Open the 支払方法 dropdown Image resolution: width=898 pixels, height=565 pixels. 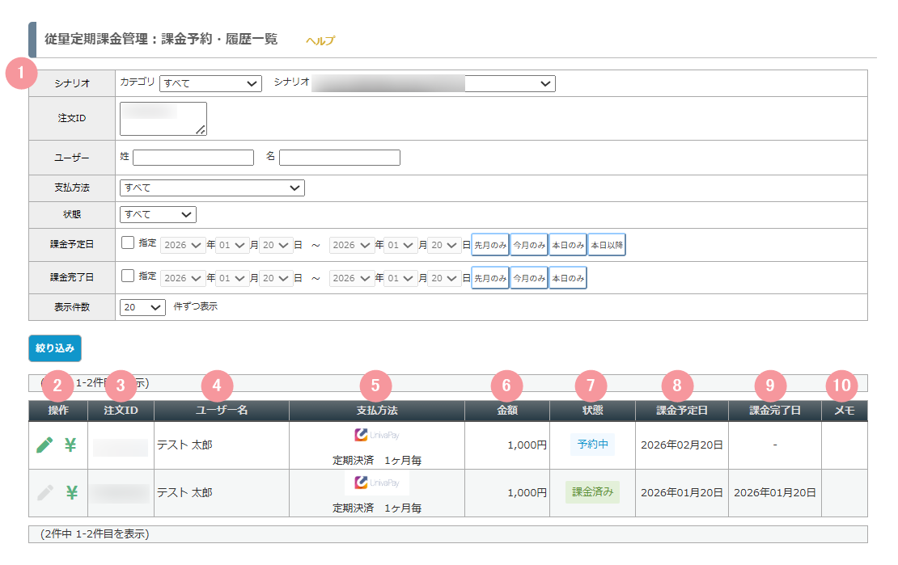(x=212, y=188)
